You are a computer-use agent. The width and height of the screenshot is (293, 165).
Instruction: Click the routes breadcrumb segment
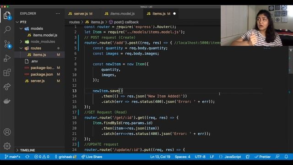74,22
